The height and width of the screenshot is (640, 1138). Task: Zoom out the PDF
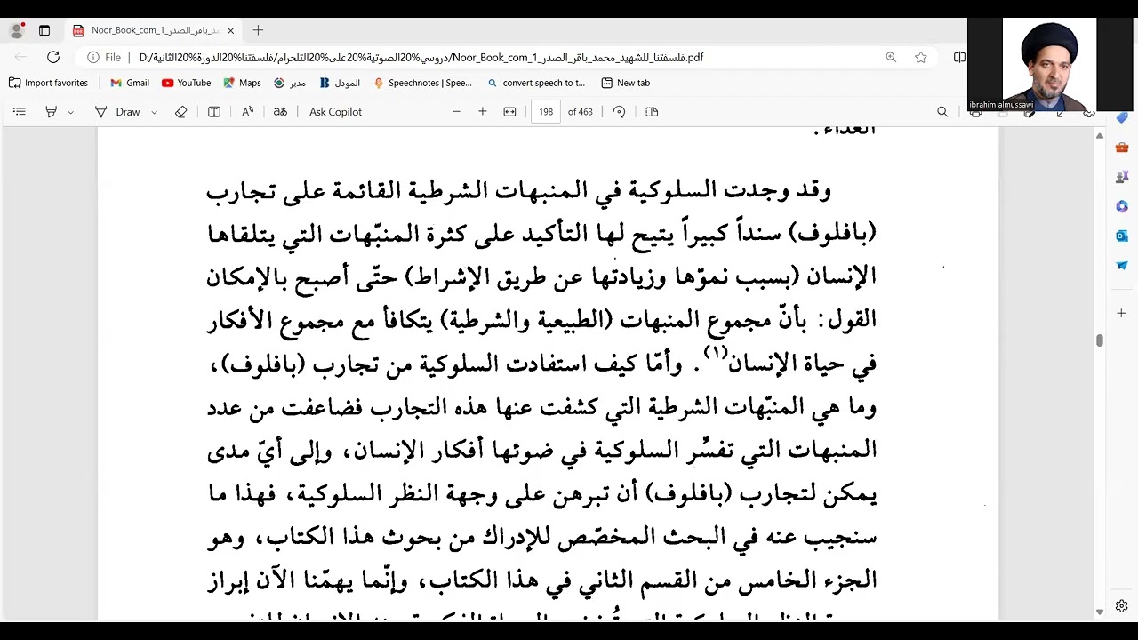pyautogui.click(x=456, y=112)
